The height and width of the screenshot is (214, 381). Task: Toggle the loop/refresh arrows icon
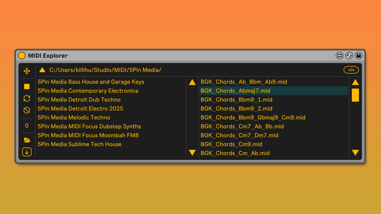point(27,98)
